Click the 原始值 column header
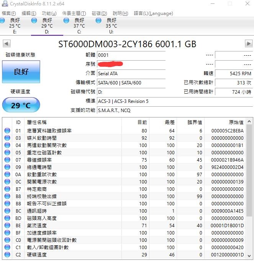The width and height of the screenshot is (254, 261). click(225, 122)
